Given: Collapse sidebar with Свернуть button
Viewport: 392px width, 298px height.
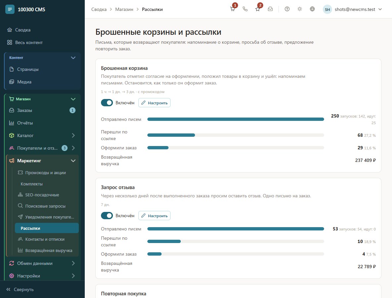Looking at the screenshot, I should click(20, 289).
